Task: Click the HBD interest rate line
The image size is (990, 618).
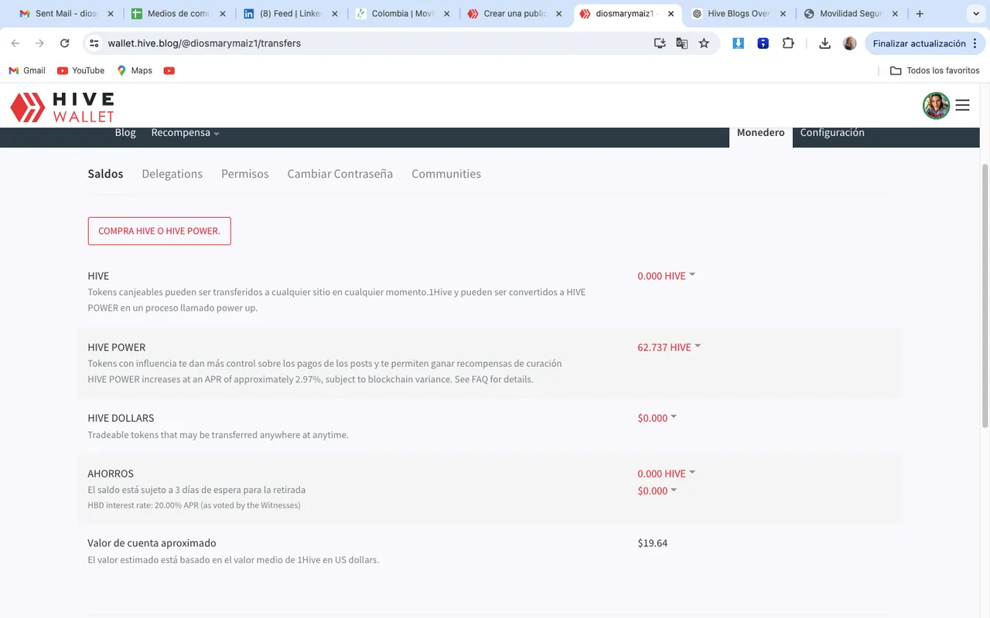Action: tap(193, 505)
